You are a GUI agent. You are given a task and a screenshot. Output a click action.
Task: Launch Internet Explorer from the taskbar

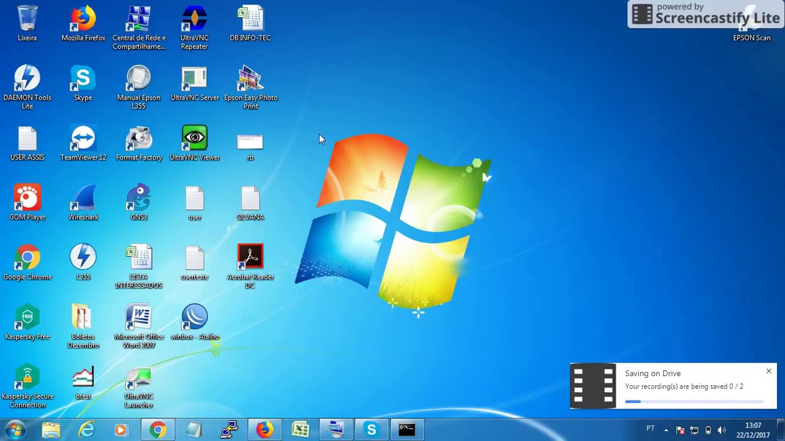point(86,430)
